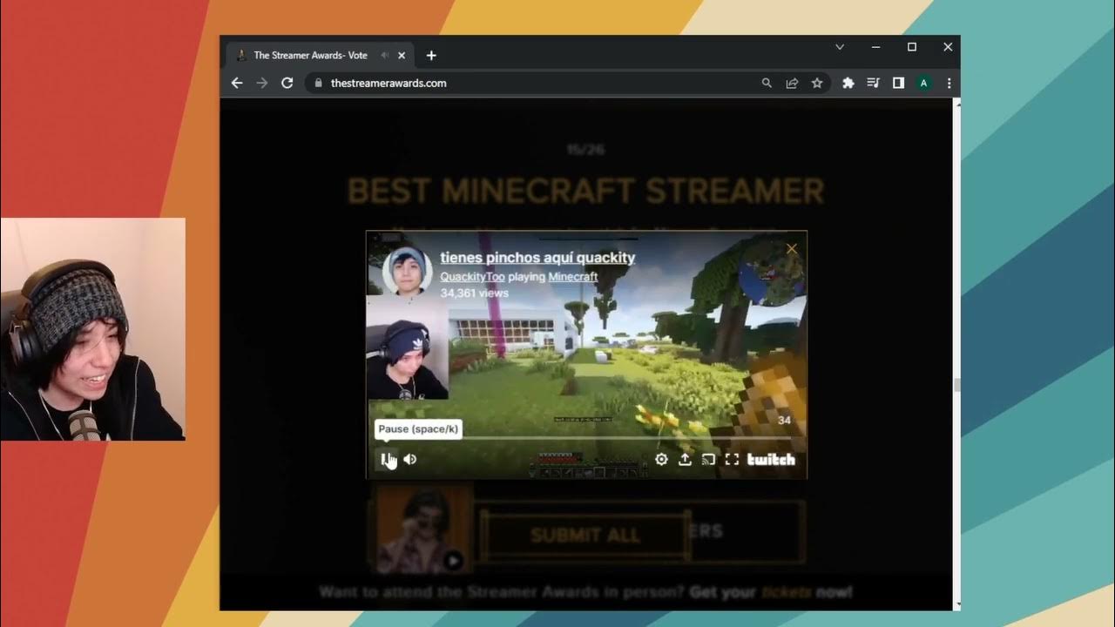The height and width of the screenshot is (627, 1115).
Task: Open the tab search dropdown chevron
Action: point(840,47)
